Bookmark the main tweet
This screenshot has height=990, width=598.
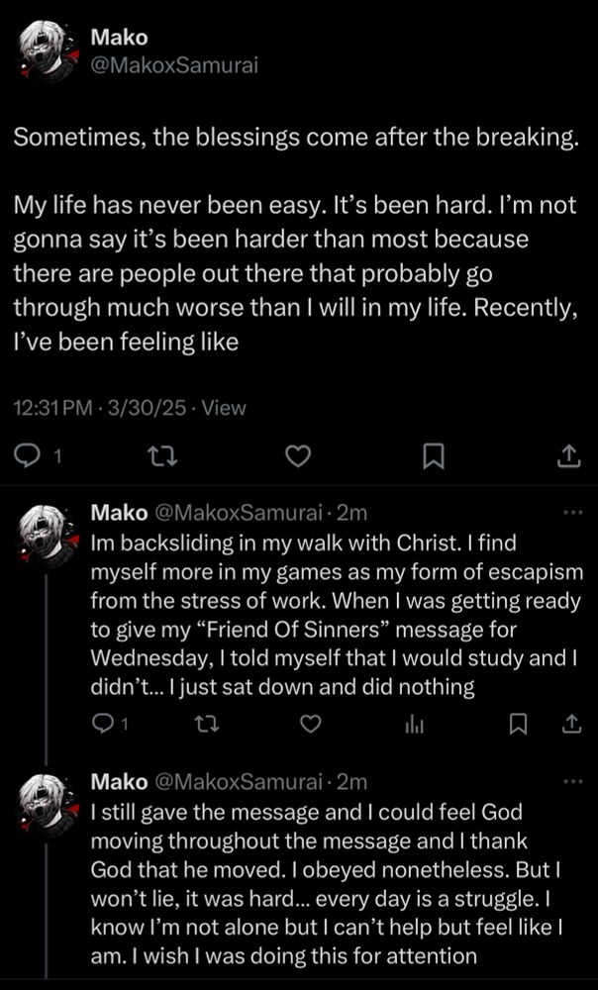(x=433, y=455)
